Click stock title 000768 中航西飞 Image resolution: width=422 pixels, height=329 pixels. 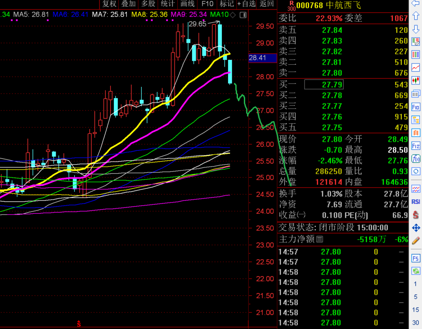coord(328,5)
